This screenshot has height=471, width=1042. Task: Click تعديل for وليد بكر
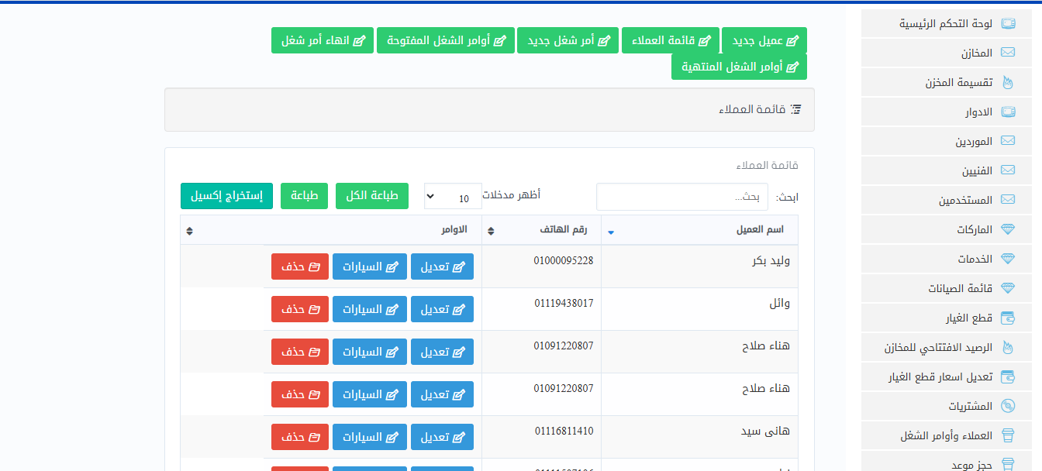coord(442,266)
